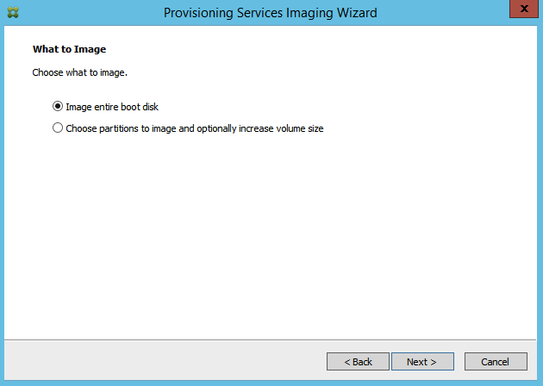Screen dimensions: 543x386
Task: Click the word 'Wizard' in the window title
Action: click(357, 13)
